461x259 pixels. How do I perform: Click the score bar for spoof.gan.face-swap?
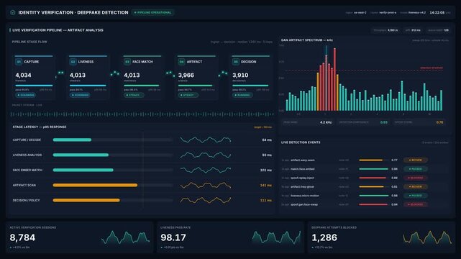(373, 204)
